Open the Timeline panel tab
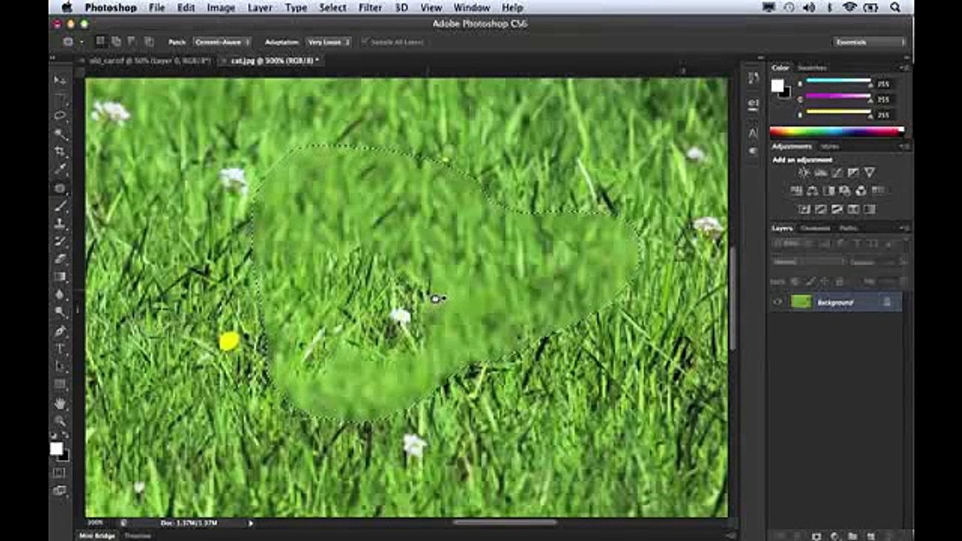 tap(138, 535)
